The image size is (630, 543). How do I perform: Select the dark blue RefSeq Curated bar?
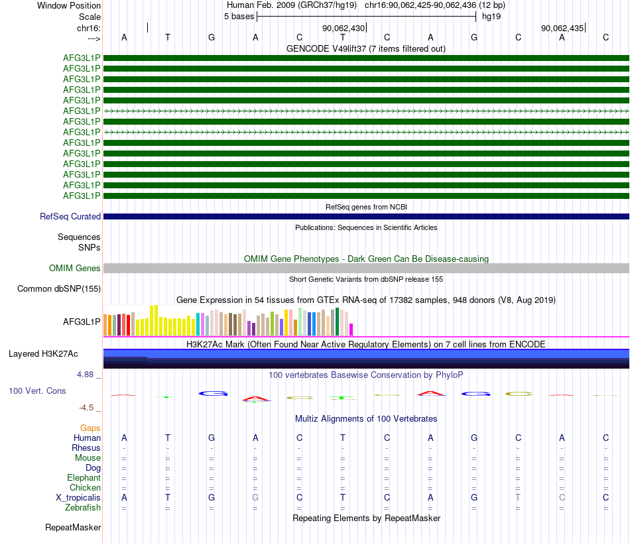(x=366, y=217)
